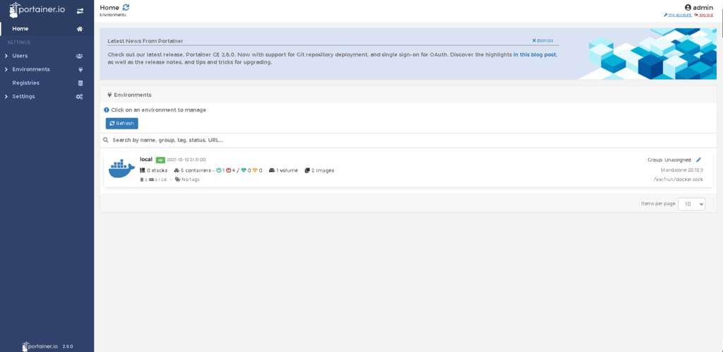This screenshot has height=352, width=723.
Task: Click the stopped containers red power icon
Action: [x=228, y=170]
